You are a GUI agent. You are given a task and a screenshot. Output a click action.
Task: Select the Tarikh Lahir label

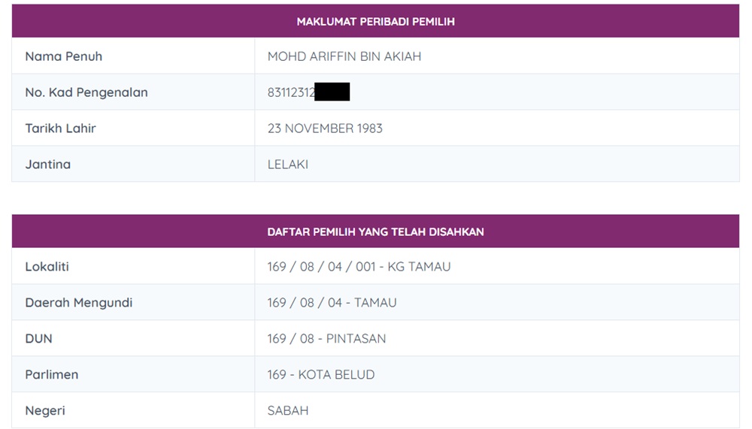(60, 128)
